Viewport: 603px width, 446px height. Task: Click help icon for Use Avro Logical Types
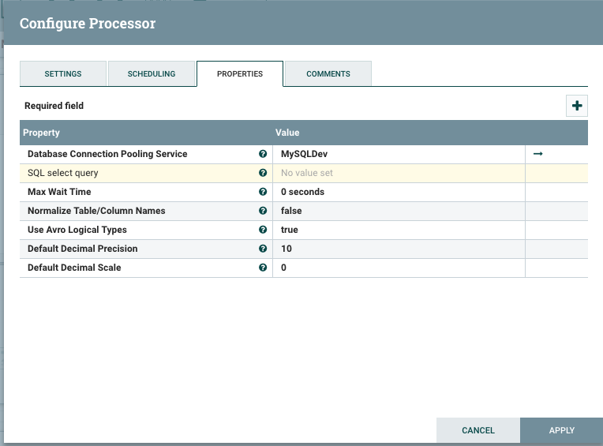point(263,230)
